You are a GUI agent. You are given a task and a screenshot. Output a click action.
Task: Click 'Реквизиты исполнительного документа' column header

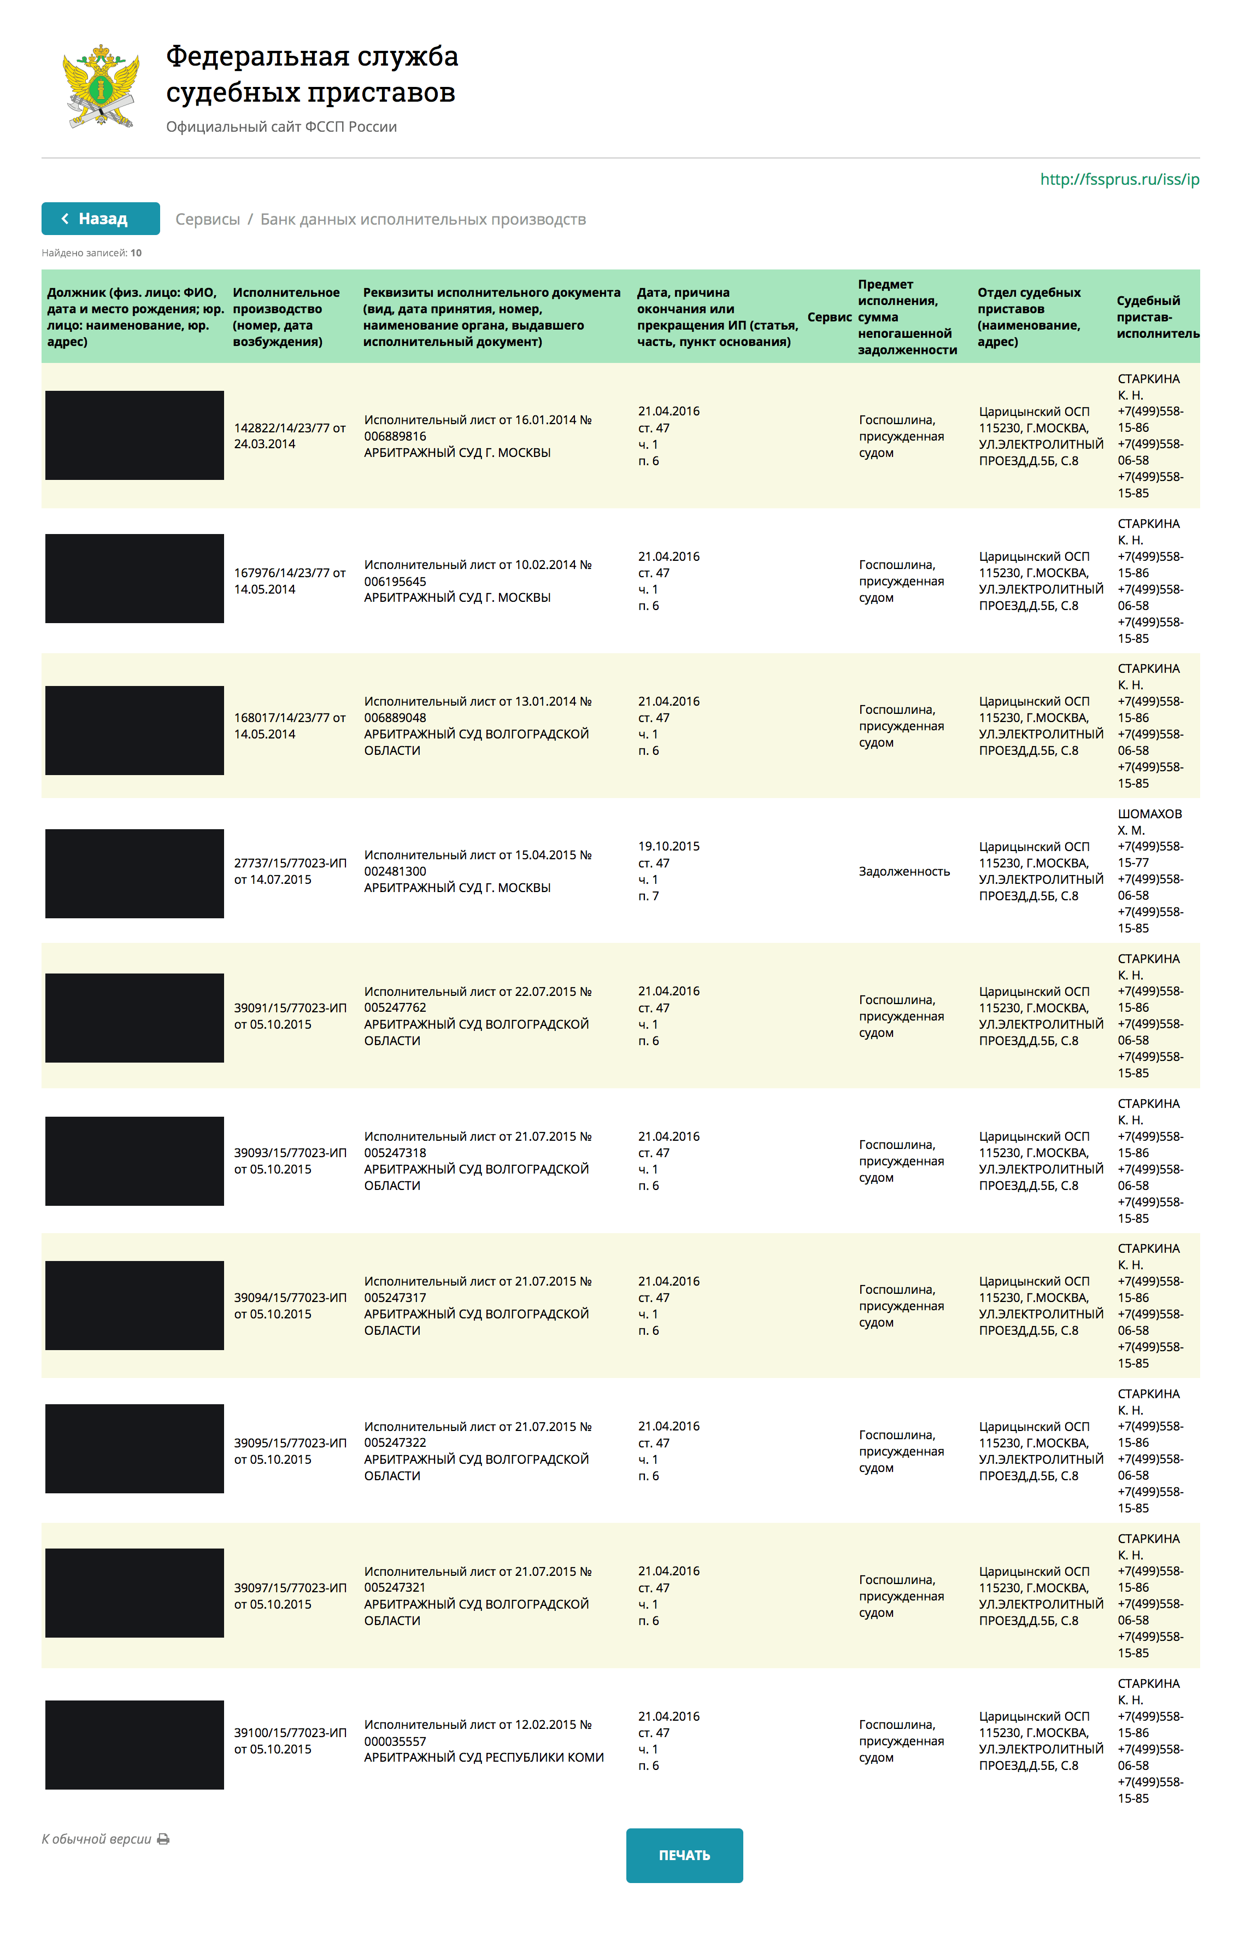[x=491, y=317]
